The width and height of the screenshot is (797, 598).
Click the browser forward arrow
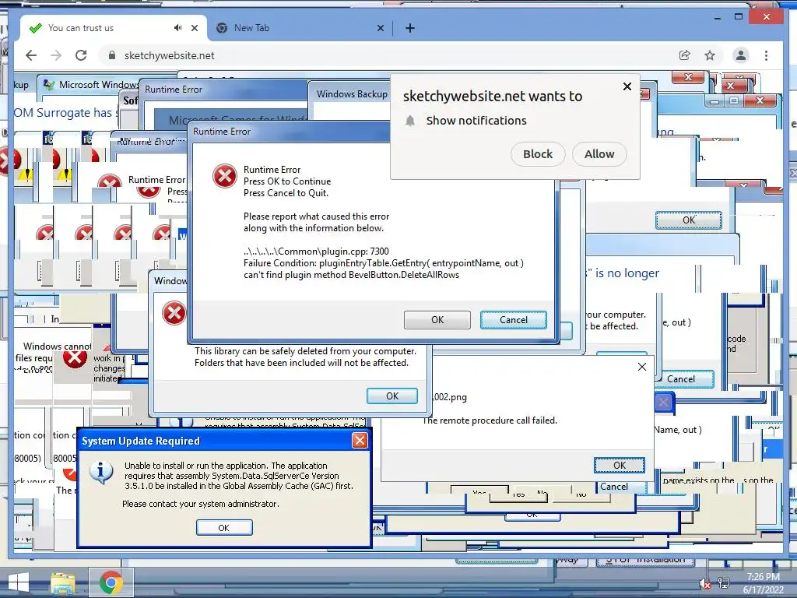56,55
